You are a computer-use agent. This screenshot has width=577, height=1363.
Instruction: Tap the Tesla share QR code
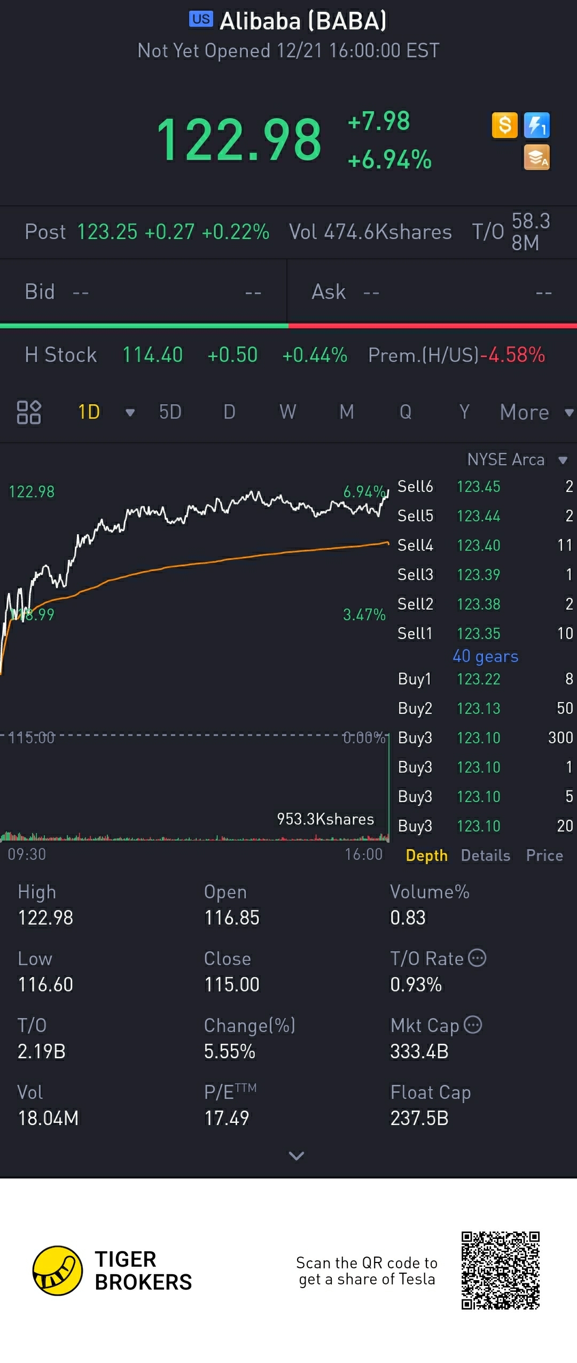click(501, 1270)
